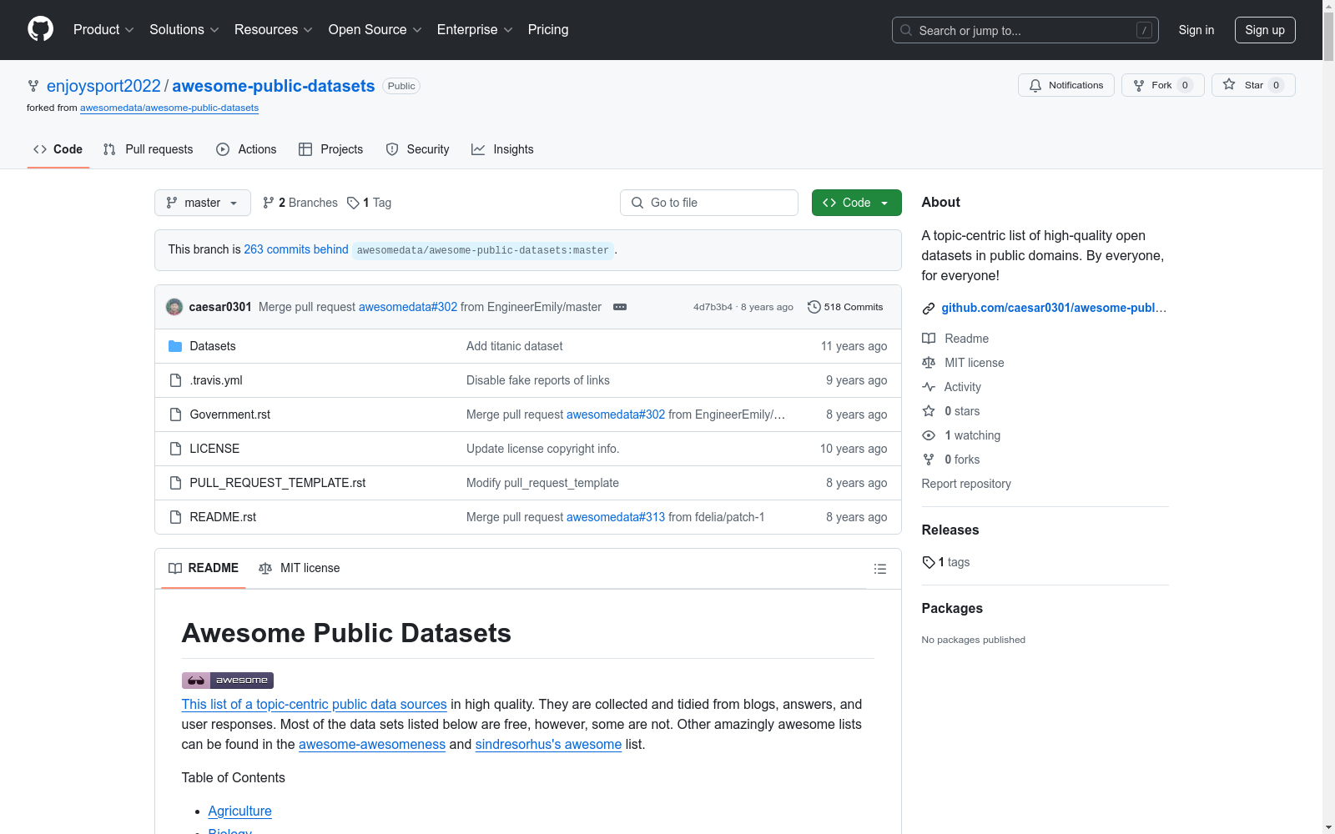Click the README.rst file icon

pos(175,517)
